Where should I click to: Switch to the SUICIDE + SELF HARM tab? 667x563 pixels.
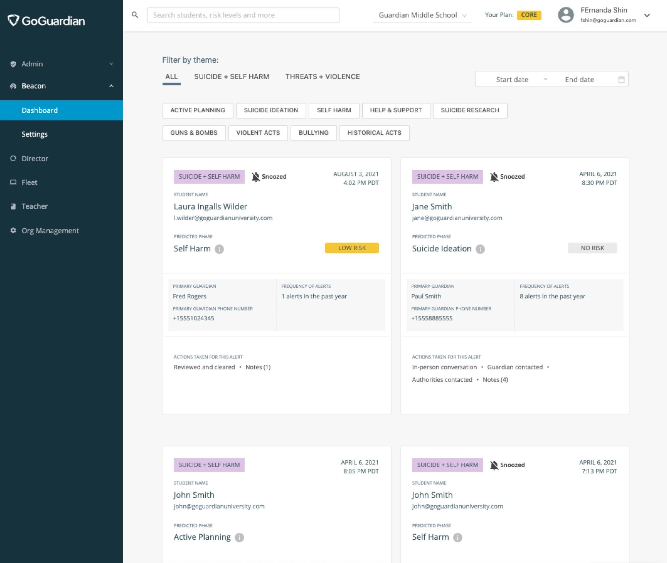pos(232,76)
